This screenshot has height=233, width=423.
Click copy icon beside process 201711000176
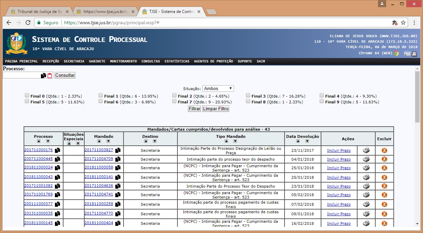(57, 150)
